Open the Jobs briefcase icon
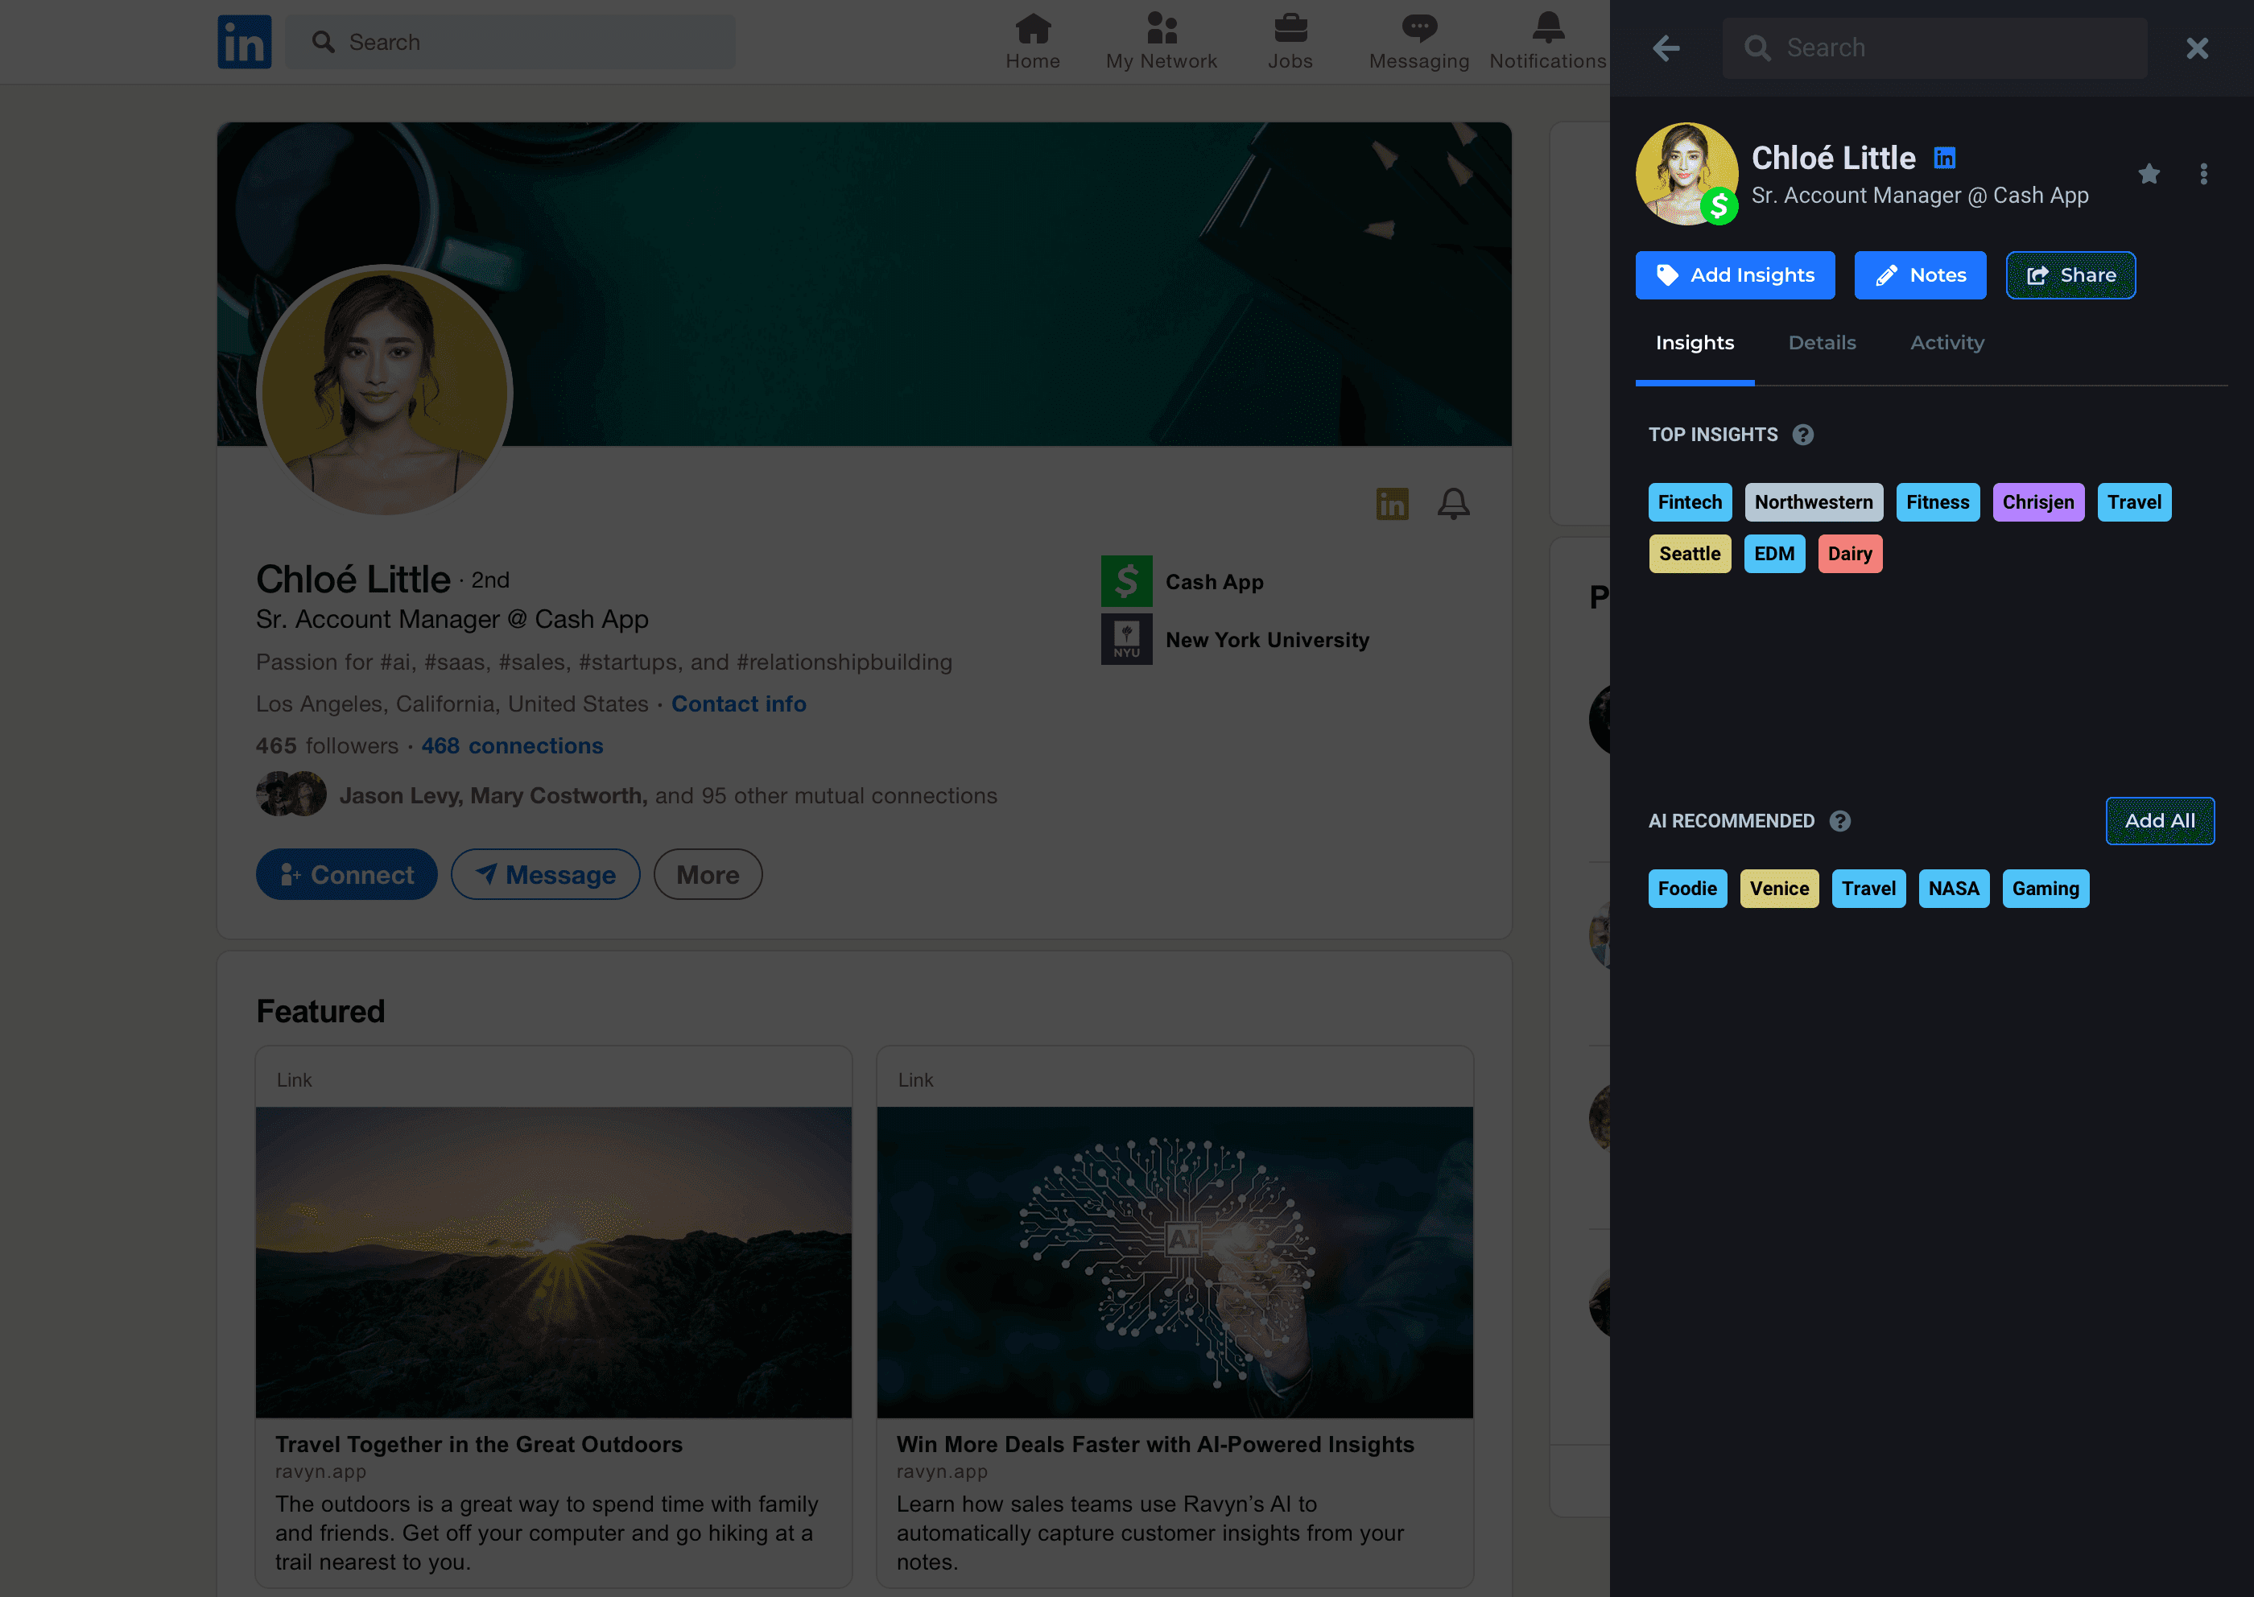The height and width of the screenshot is (1597, 2254). (x=1290, y=30)
